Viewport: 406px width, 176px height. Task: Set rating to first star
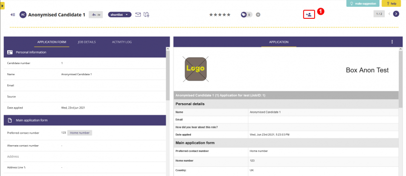211,15
